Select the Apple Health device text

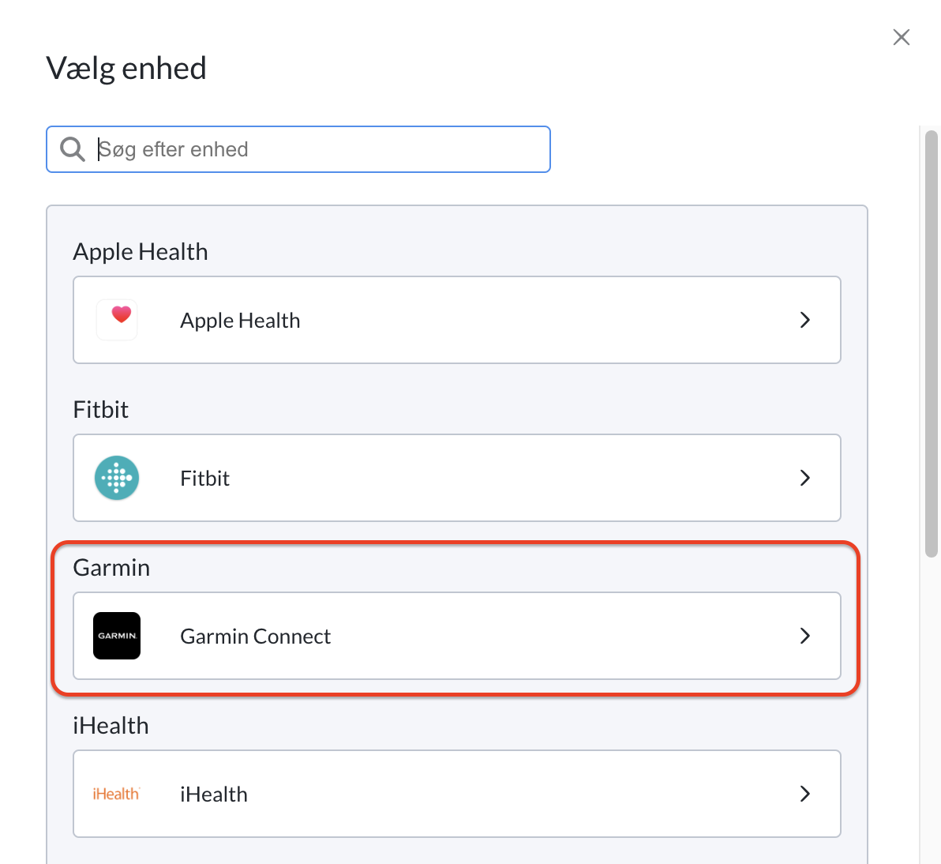tap(240, 321)
